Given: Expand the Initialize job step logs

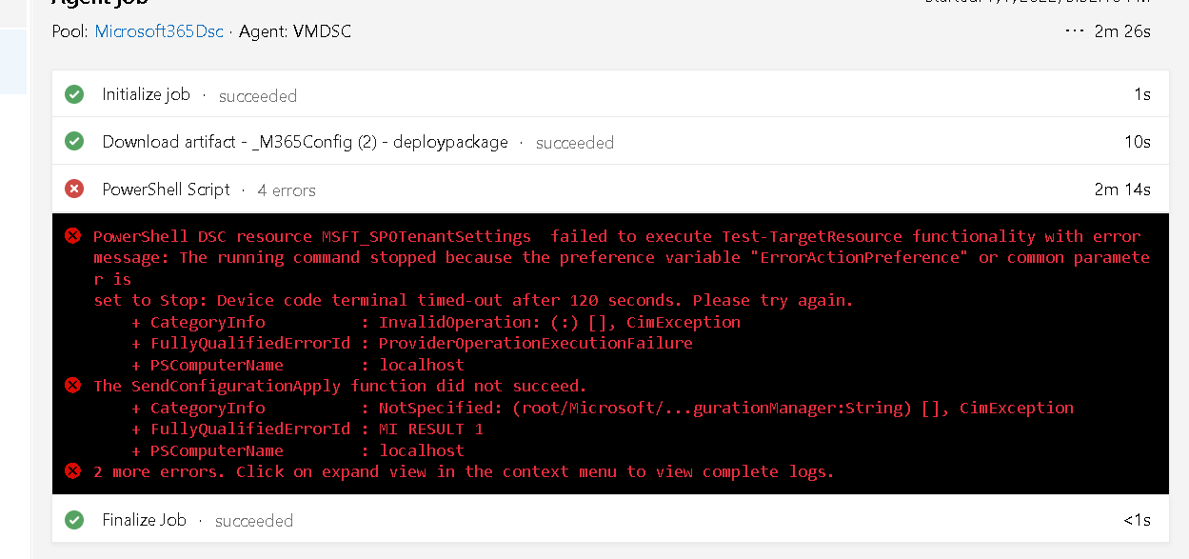Looking at the screenshot, I should click(146, 94).
